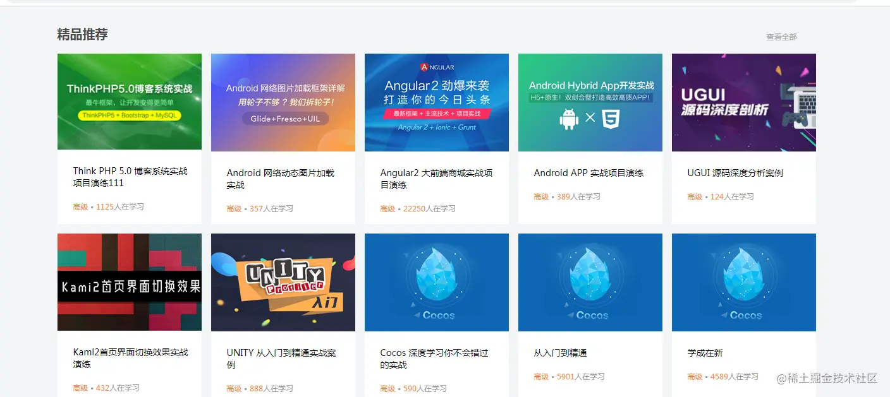Click the 精品推荐 section heading
The height and width of the screenshot is (397, 890).
(82, 35)
